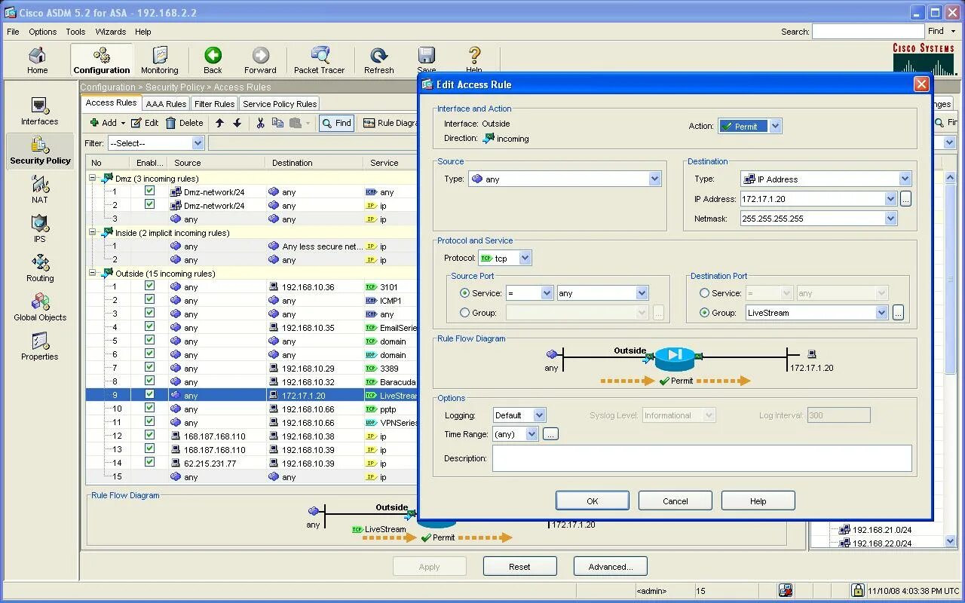Screen dimensions: 965x603
Task: Open Destination Type dropdown
Action: point(905,179)
